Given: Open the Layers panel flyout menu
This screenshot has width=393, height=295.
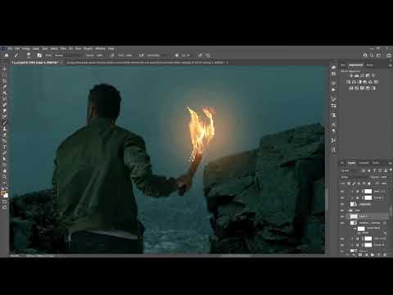Looking at the screenshot, I should [x=390, y=163].
